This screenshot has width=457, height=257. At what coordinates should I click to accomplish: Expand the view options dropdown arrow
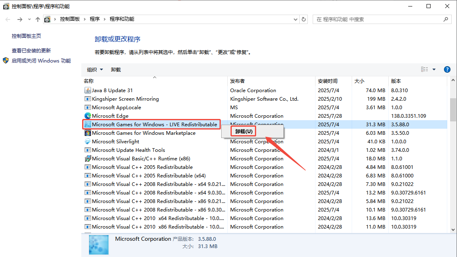(x=434, y=69)
